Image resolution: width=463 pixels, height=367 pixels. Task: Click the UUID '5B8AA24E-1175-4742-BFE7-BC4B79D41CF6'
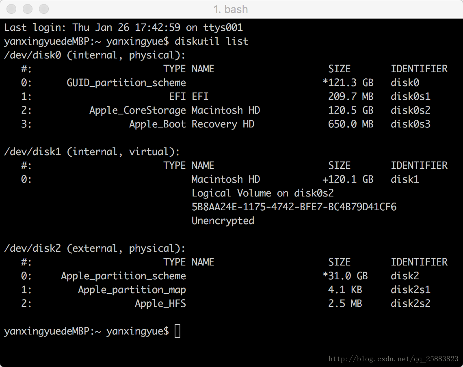coord(294,207)
